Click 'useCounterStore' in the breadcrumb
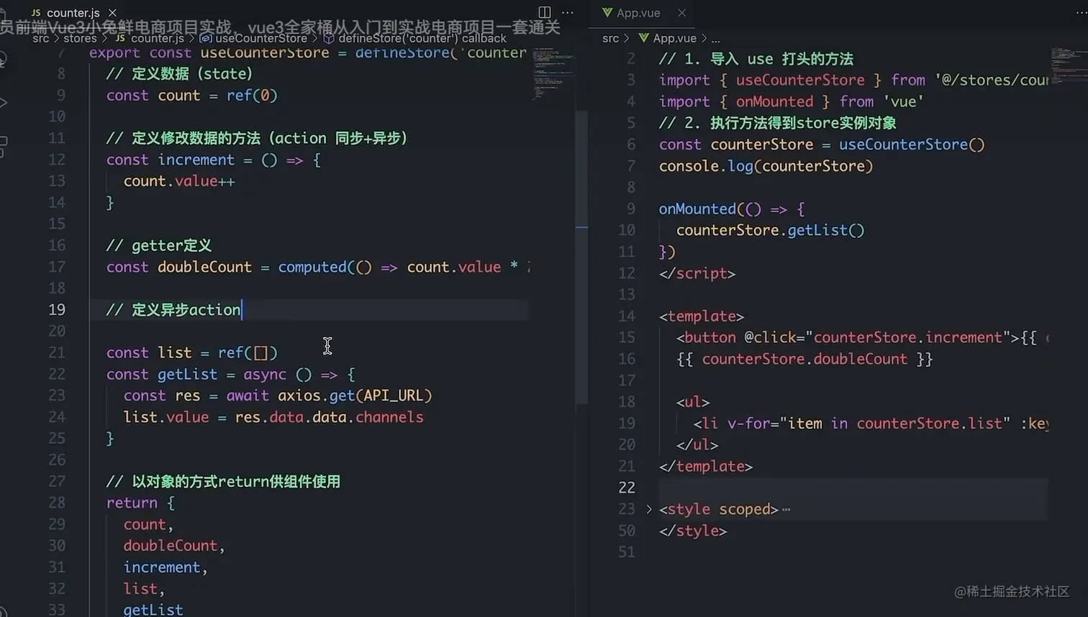 (x=261, y=38)
